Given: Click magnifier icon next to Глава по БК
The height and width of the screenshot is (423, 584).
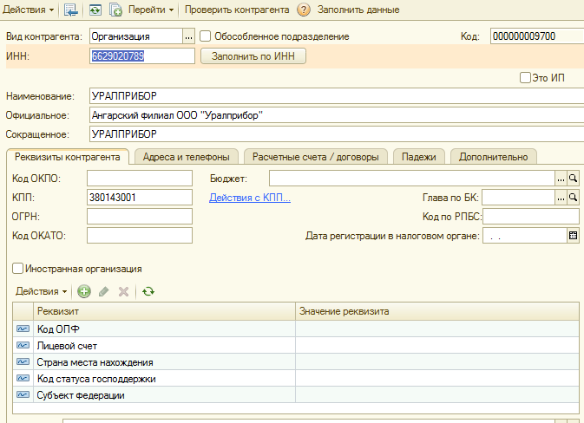Looking at the screenshot, I should [574, 197].
